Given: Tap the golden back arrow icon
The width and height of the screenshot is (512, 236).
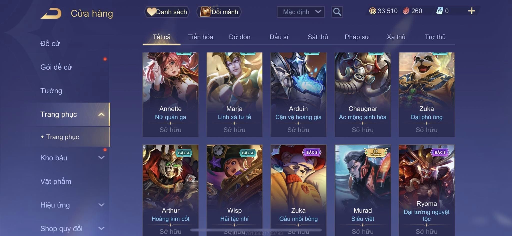Looking at the screenshot, I should (51, 13).
